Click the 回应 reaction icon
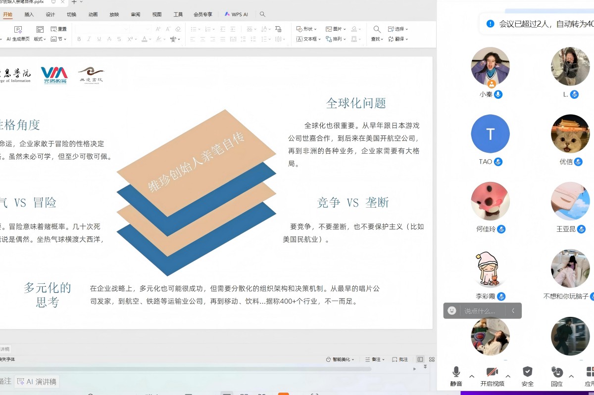The image size is (594, 395). [x=556, y=372]
